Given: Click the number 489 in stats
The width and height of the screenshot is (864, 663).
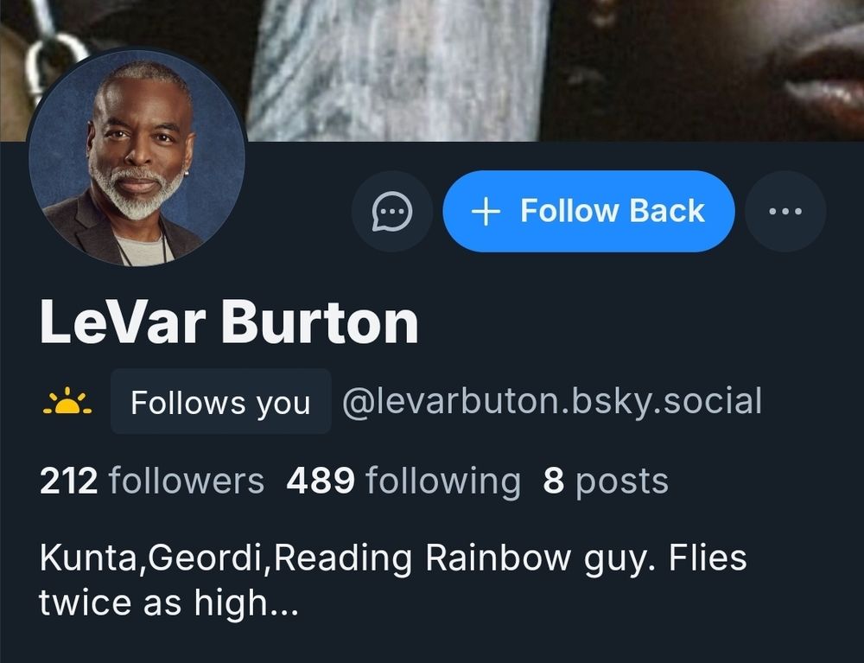Looking at the screenshot, I should [x=321, y=481].
